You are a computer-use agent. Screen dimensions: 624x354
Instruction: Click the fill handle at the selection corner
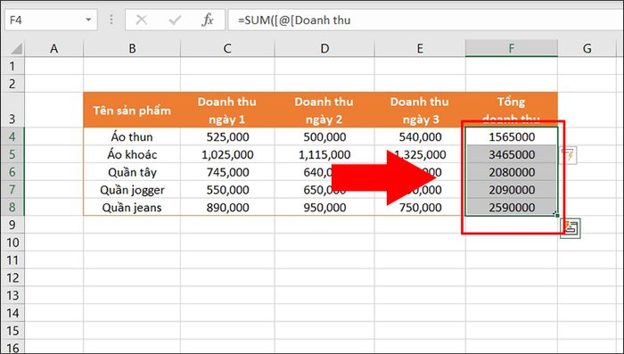(x=557, y=216)
